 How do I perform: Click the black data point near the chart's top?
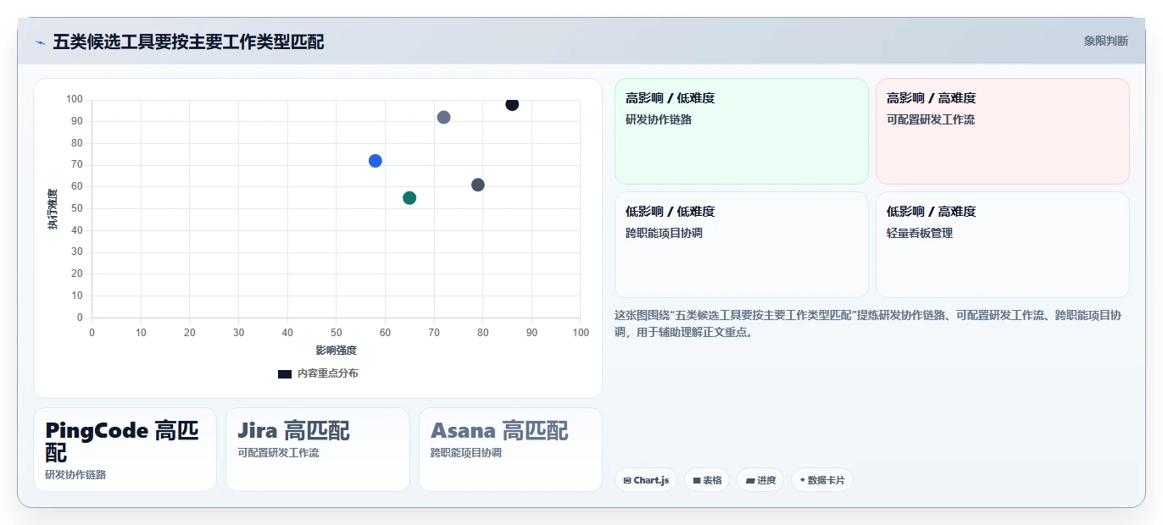click(512, 104)
